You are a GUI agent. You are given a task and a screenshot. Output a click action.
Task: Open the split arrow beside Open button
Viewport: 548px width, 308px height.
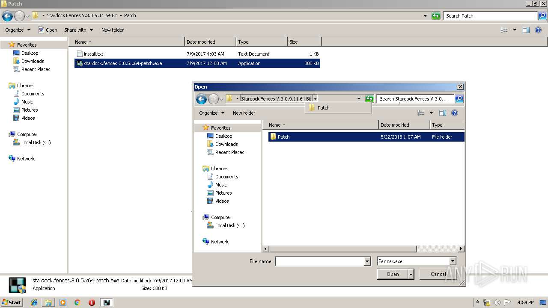[411, 274]
